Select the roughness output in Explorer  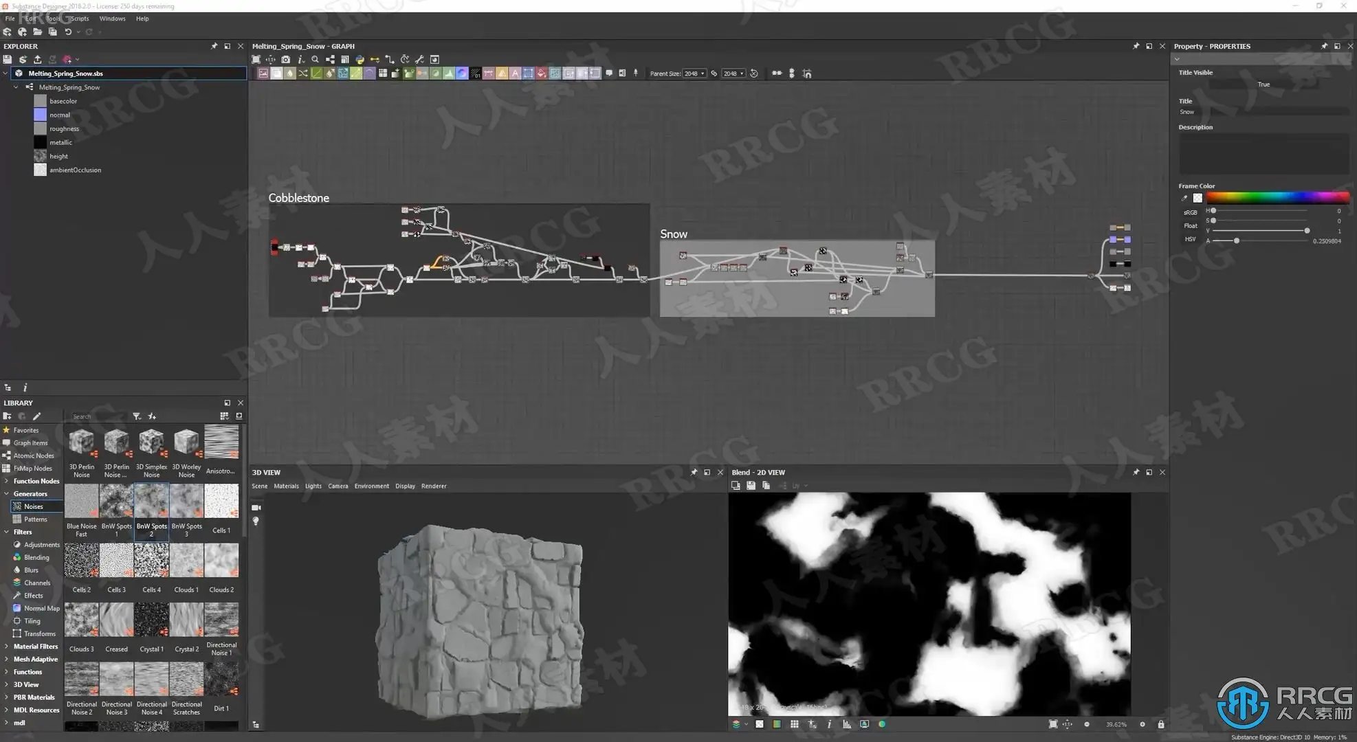click(x=64, y=128)
